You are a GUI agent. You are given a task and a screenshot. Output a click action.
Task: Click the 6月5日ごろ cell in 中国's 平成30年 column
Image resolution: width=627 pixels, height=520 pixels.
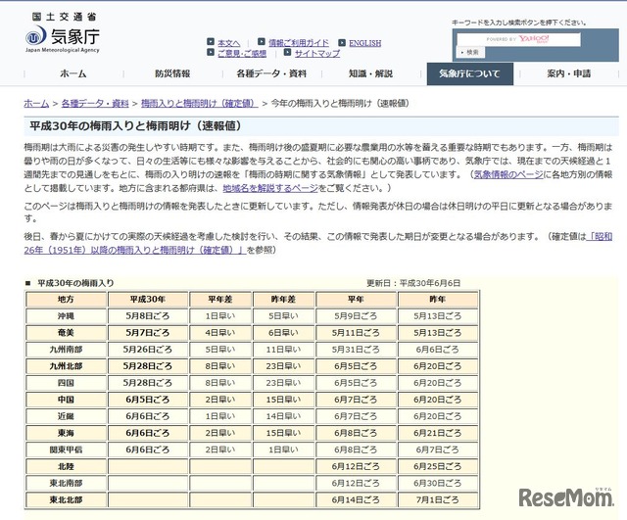[148, 400]
